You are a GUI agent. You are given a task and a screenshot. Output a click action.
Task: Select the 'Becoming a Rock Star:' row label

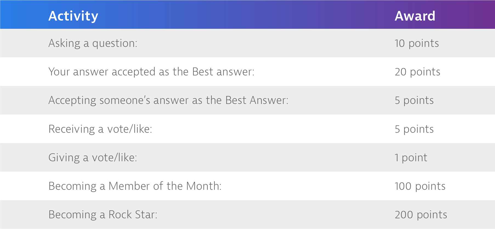click(103, 215)
